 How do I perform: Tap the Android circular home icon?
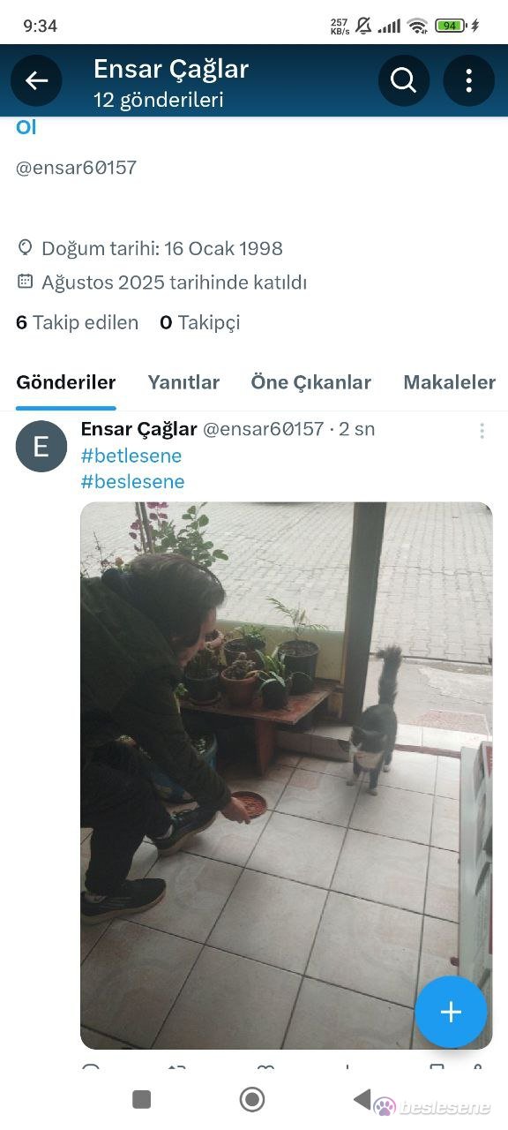click(x=252, y=1099)
